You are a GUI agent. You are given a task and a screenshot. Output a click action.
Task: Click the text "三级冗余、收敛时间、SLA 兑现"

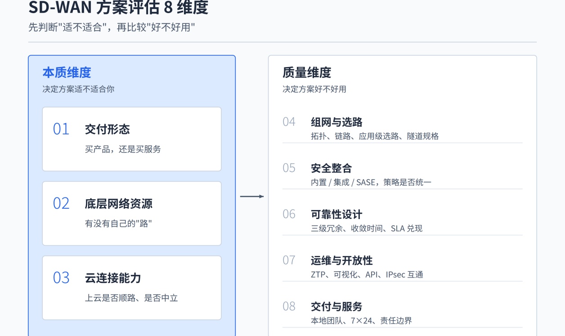(x=367, y=228)
